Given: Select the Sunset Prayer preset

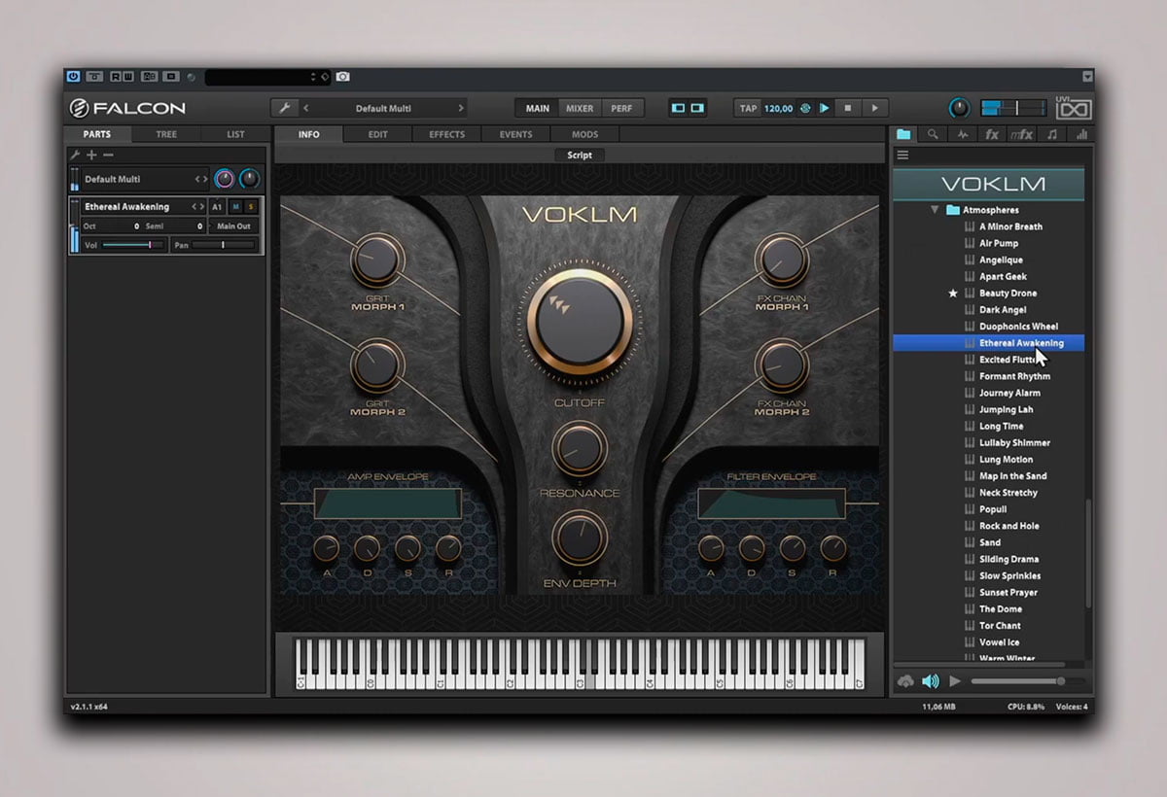Looking at the screenshot, I should coord(1008,592).
